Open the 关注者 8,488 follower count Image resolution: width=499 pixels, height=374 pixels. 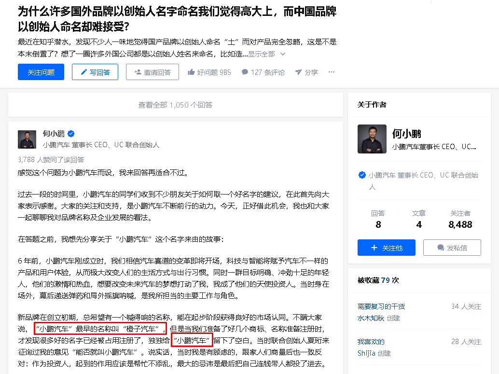[460, 220]
